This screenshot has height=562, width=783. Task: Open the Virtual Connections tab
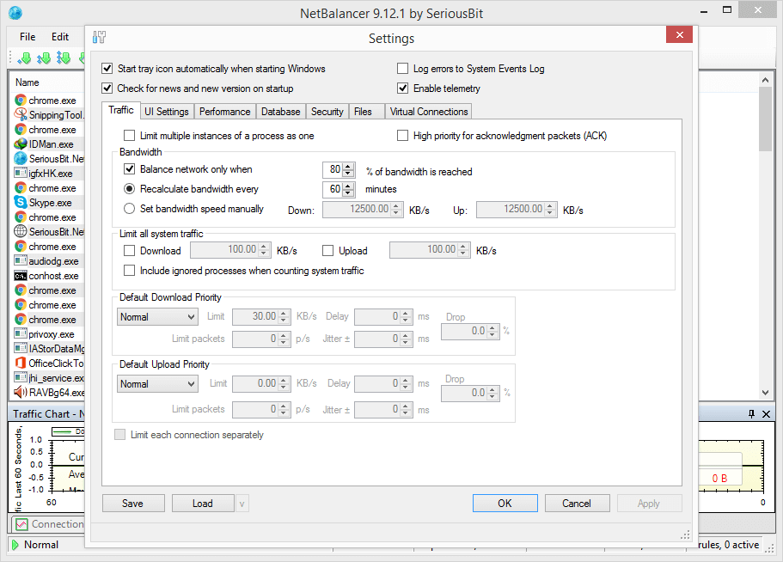click(x=429, y=112)
